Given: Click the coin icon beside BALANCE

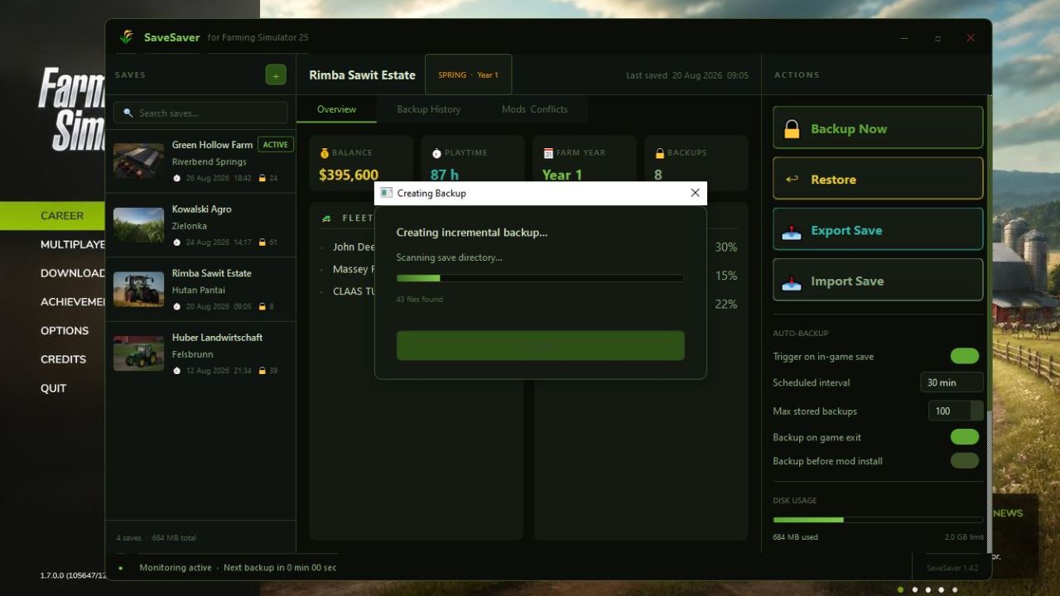Looking at the screenshot, I should [x=324, y=153].
